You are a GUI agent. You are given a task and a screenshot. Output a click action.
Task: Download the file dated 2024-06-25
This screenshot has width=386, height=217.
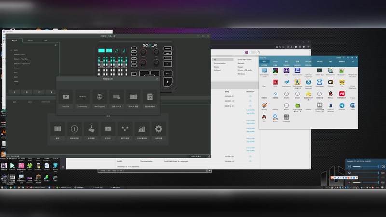point(250,96)
